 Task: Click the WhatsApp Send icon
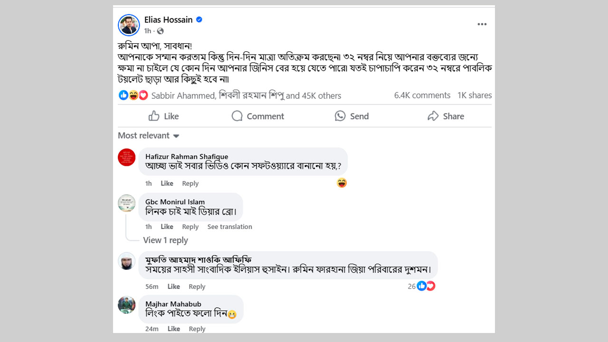(340, 116)
